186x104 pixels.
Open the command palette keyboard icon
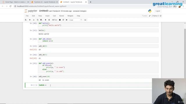click(x=85, y=20)
